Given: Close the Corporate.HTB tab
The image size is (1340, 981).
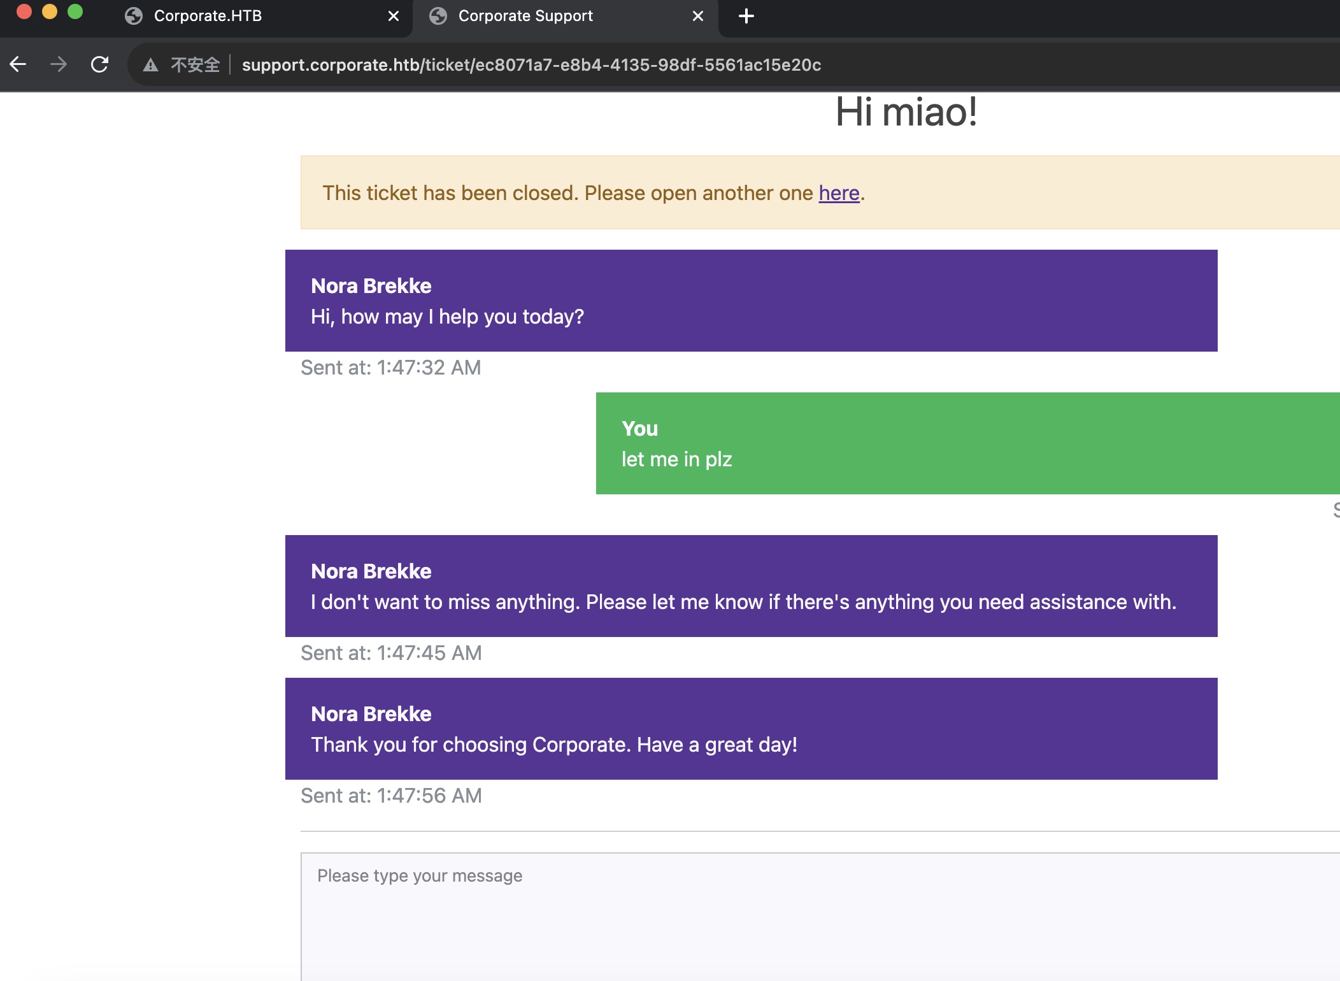Looking at the screenshot, I should click(x=394, y=16).
